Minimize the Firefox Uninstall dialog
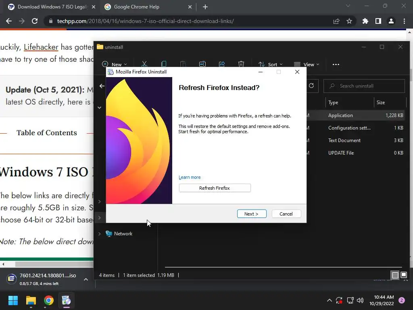The width and height of the screenshot is (413, 310). [x=261, y=72]
